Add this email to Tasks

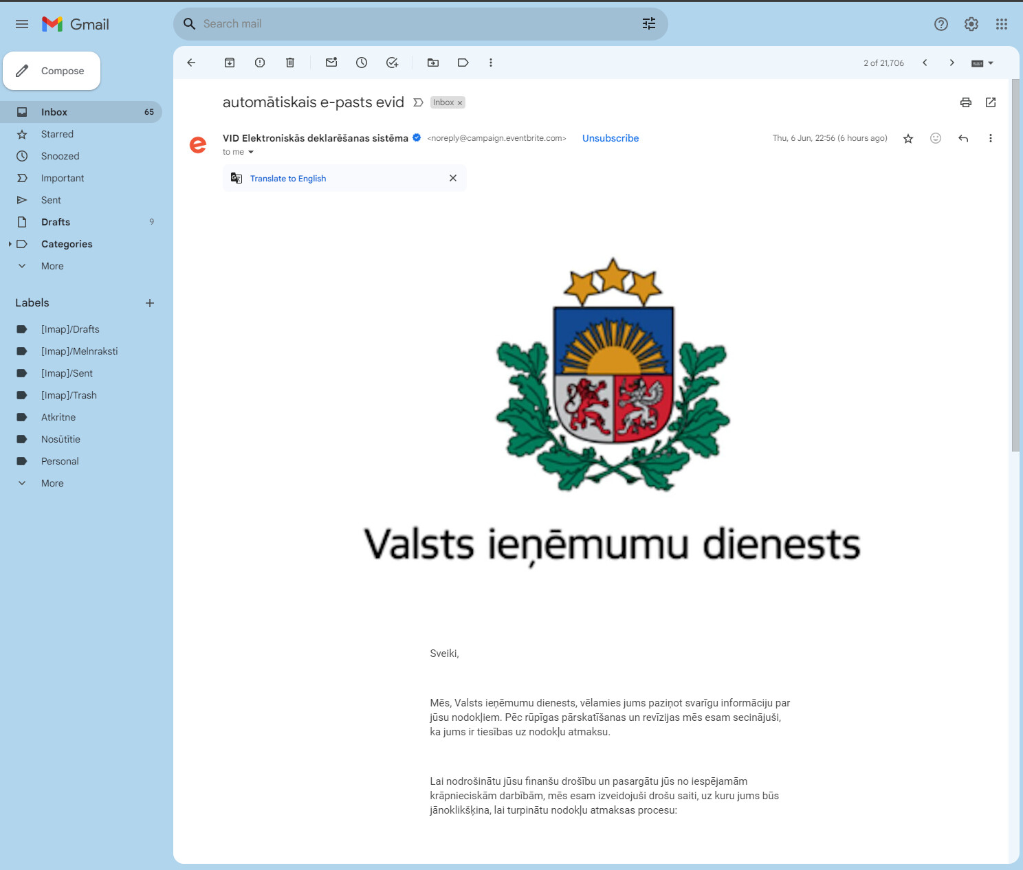click(x=392, y=63)
